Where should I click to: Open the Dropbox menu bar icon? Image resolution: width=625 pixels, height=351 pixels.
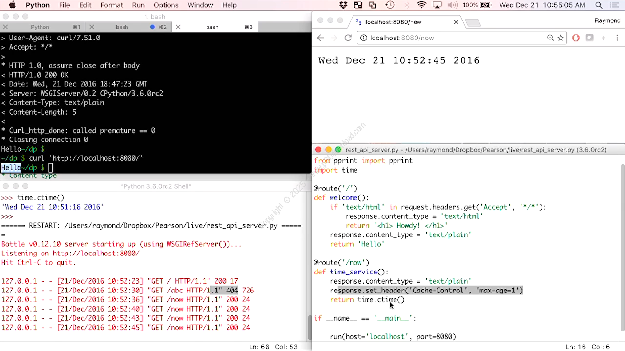(344, 5)
